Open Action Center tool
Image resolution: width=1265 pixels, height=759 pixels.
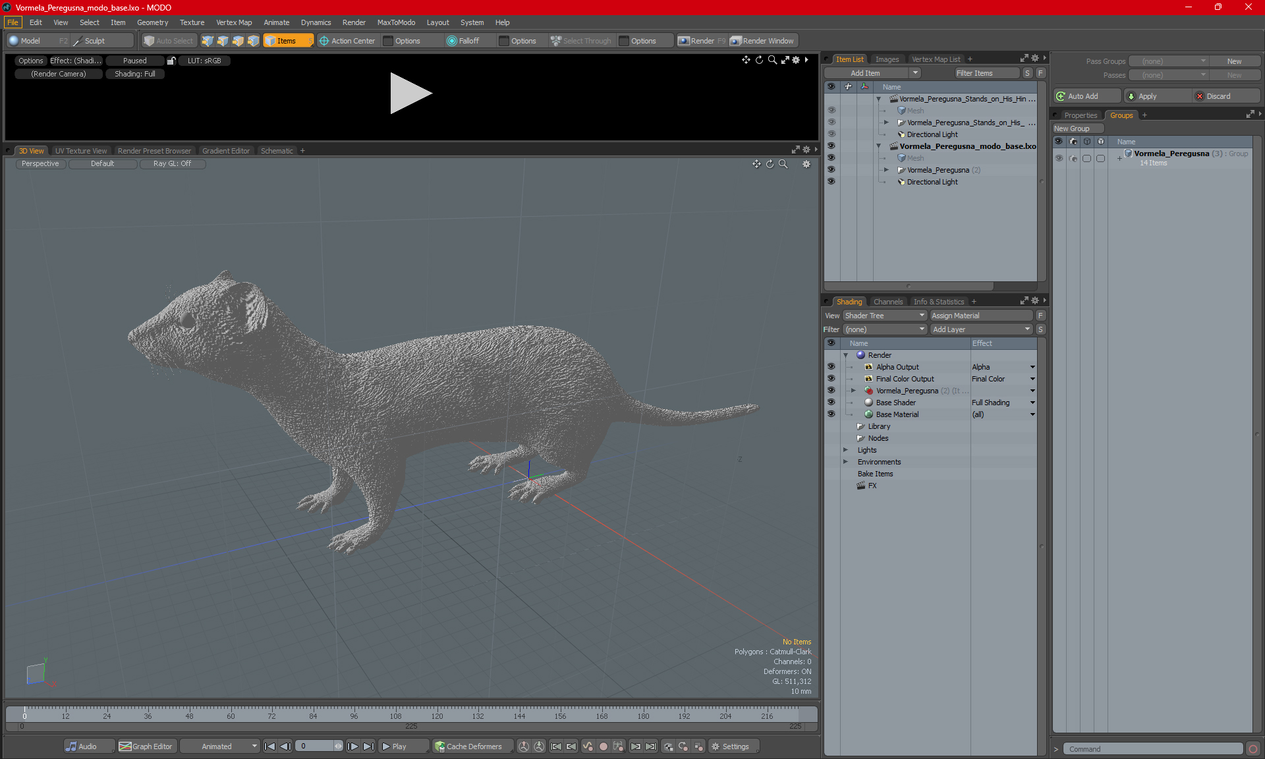click(347, 41)
